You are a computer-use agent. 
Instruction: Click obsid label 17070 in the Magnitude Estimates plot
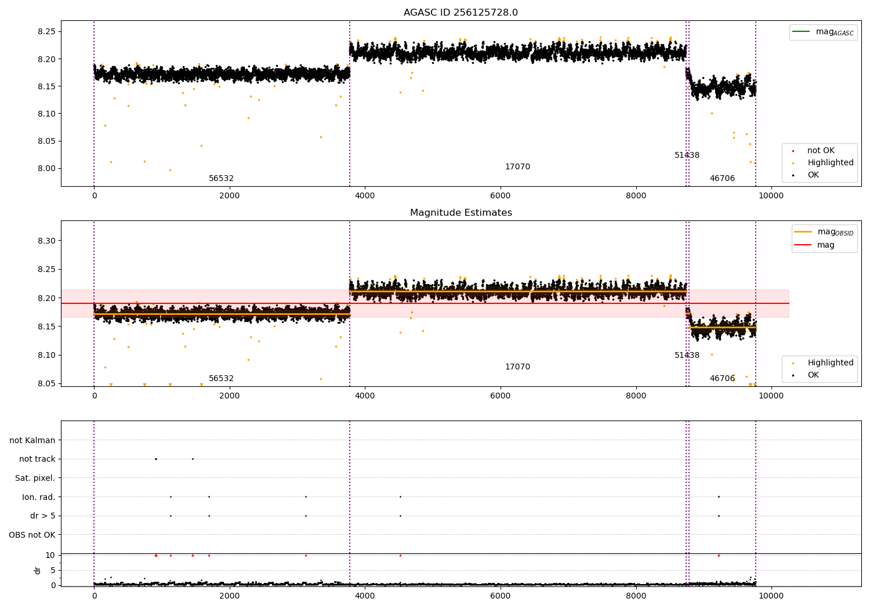pos(517,367)
